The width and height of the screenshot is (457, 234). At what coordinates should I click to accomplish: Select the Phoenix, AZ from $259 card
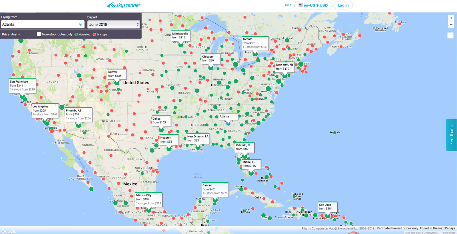tap(79, 115)
